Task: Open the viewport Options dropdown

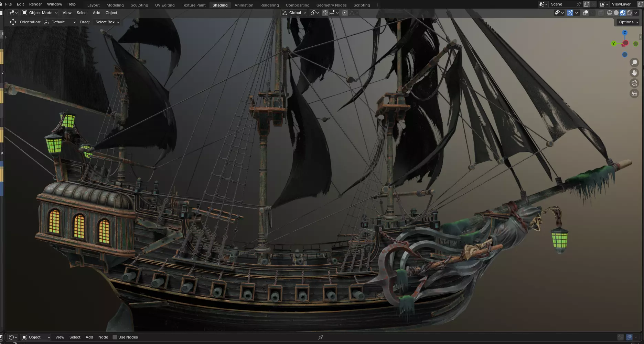Action: (628, 22)
